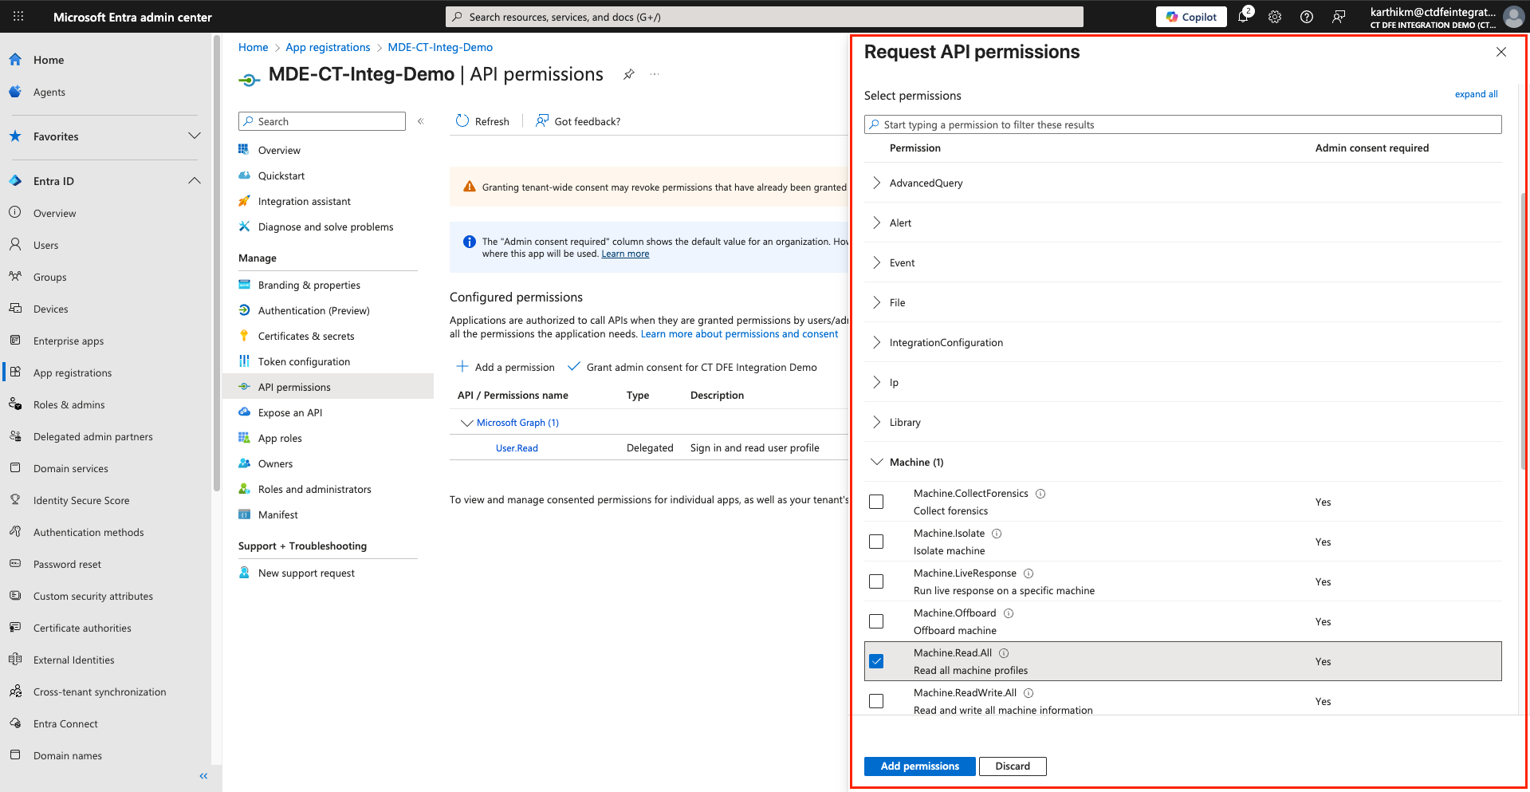This screenshot has height=792, width=1530.
Task: Click the expand all link
Action: (1475, 93)
